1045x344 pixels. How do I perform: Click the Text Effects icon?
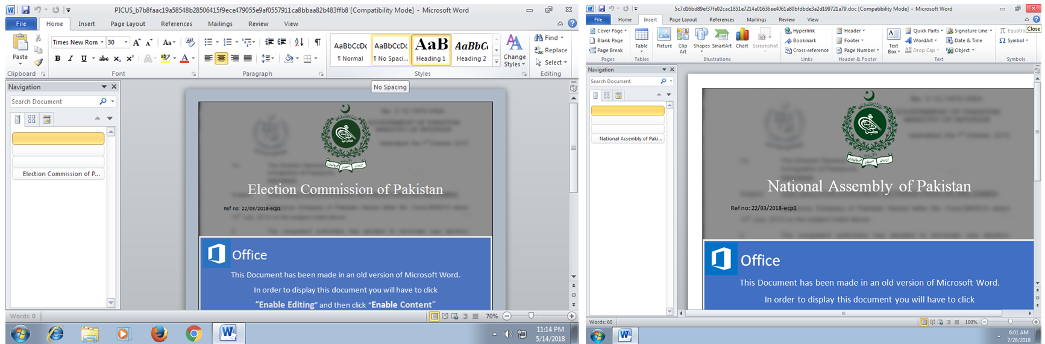148,58
